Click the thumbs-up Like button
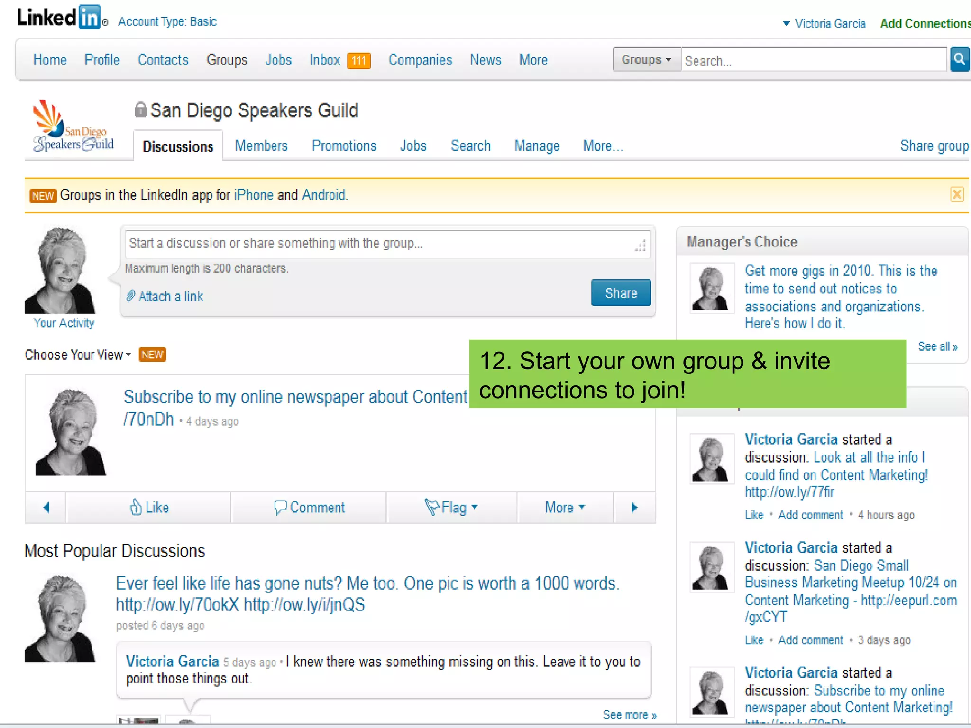The width and height of the screenshot is (971, 728). tap(149, 507)
